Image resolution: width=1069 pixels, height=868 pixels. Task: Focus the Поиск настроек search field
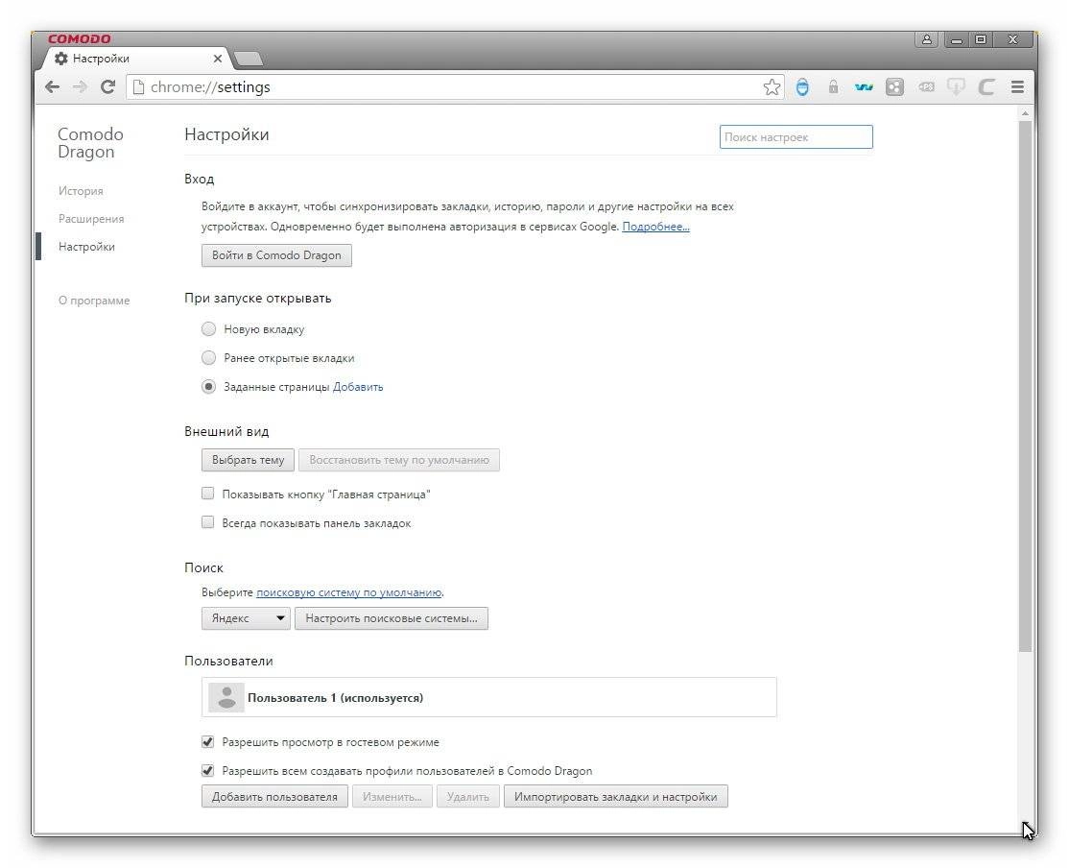pos(796,137)
